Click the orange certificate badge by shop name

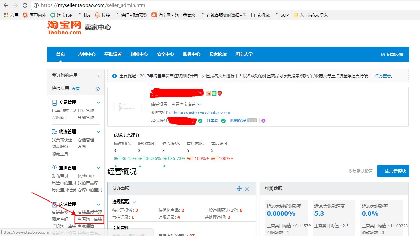[208, 93]
